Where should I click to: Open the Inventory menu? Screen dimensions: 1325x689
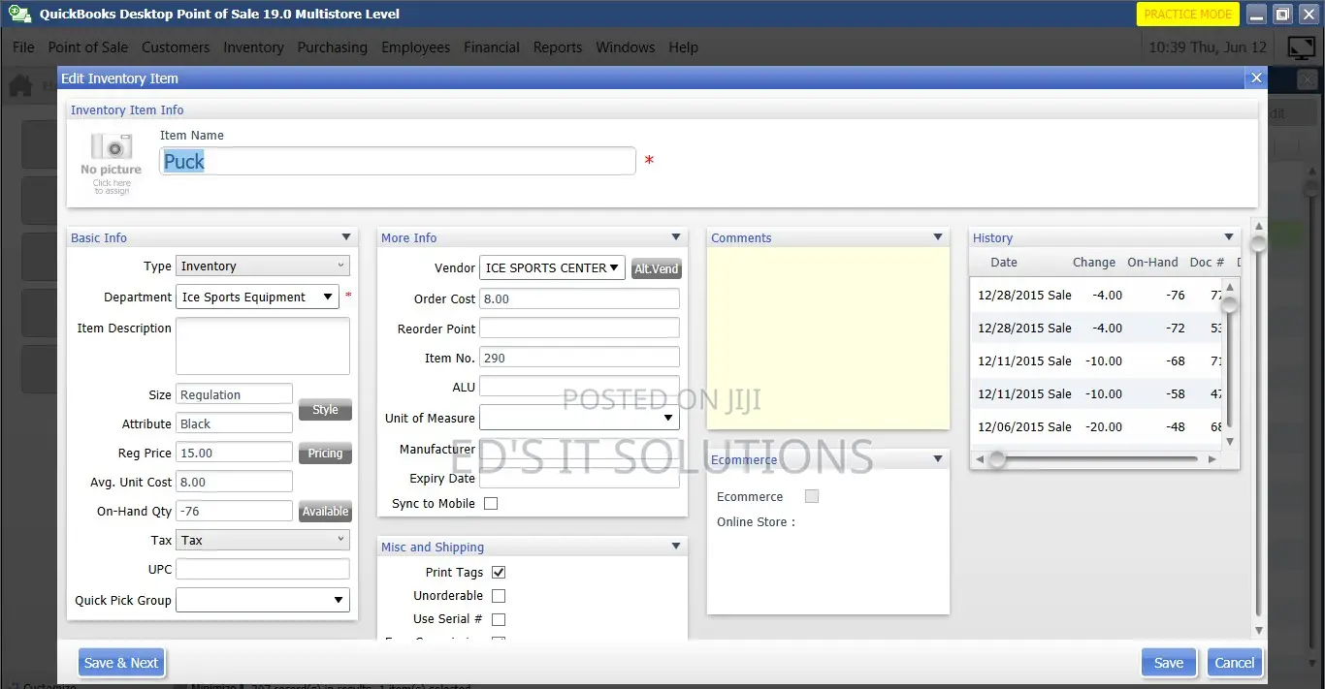[x=253, y=47]
